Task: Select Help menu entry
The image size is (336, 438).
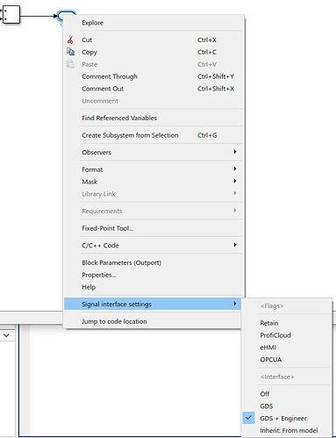Action: tap(154, 287)
